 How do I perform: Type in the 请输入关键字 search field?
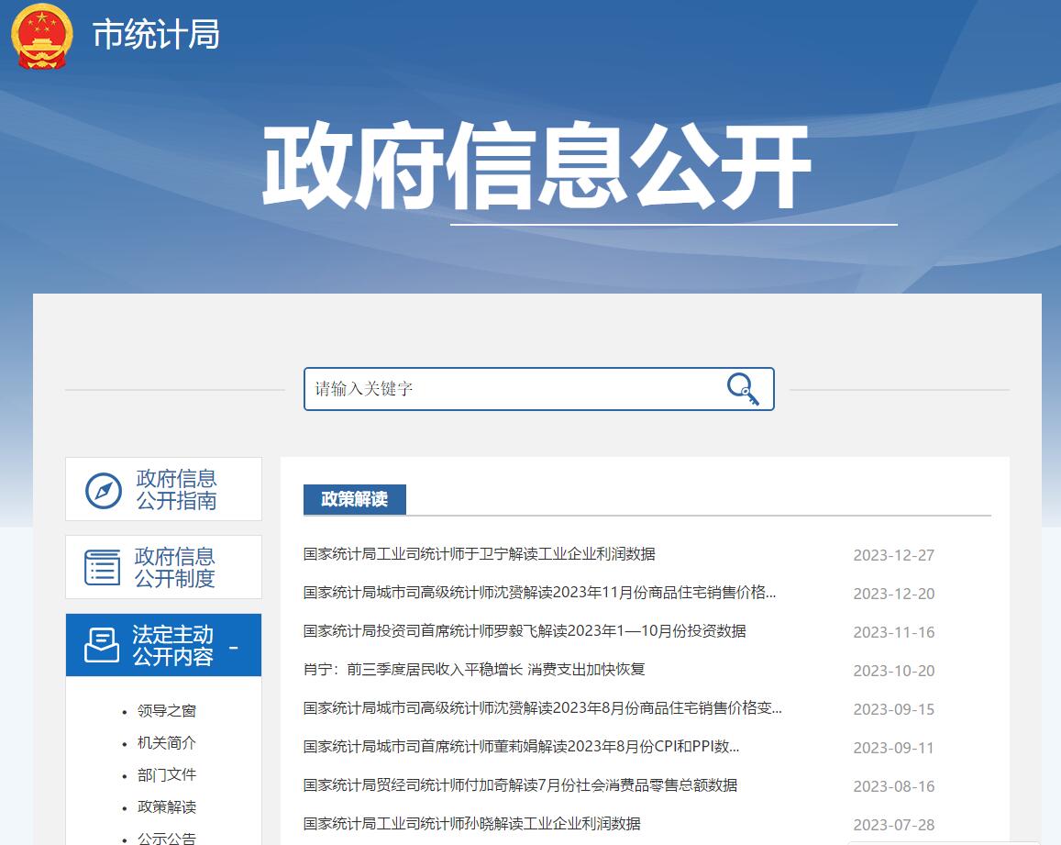pos(514,389)
